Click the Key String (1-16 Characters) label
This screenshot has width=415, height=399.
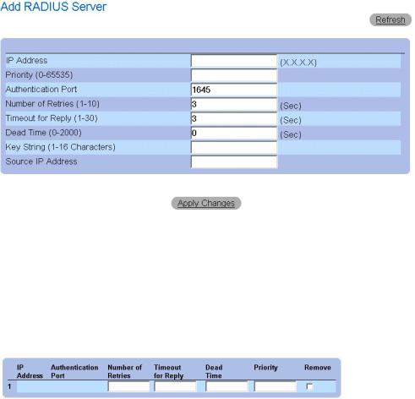coord(60,147)
